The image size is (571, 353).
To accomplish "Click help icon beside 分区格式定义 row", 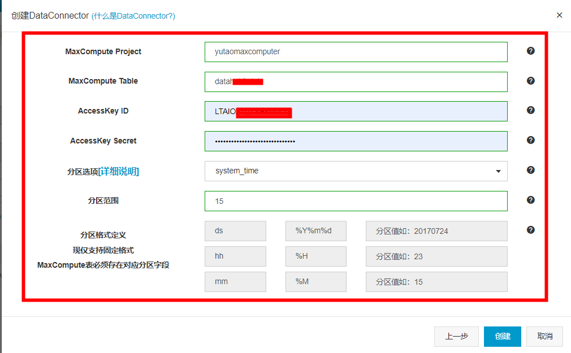I will pyautogui.click(x=531, y=230).
